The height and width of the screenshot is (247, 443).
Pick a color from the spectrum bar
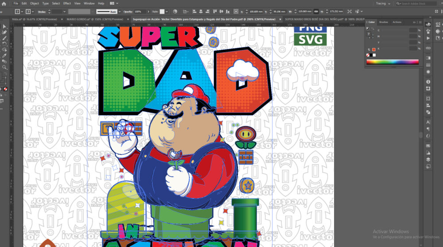[x=392, y=62]
